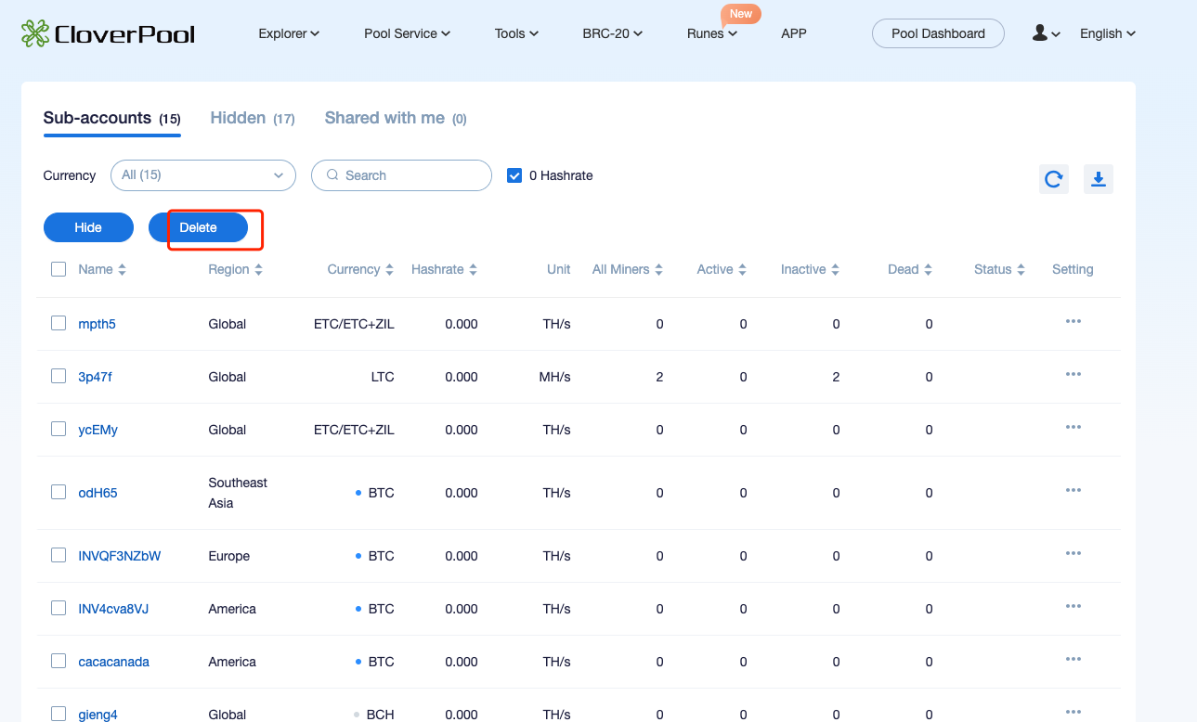Image resolution: width=1197 pixels, height=722 pixels.
Task: Open settings dots for odH65
Action: point(1073,490)
